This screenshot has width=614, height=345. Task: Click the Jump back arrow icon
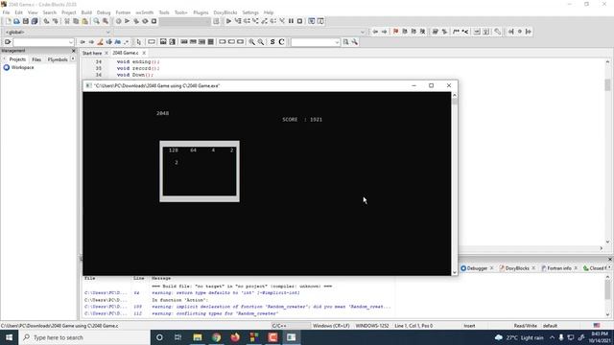point(375,32)
